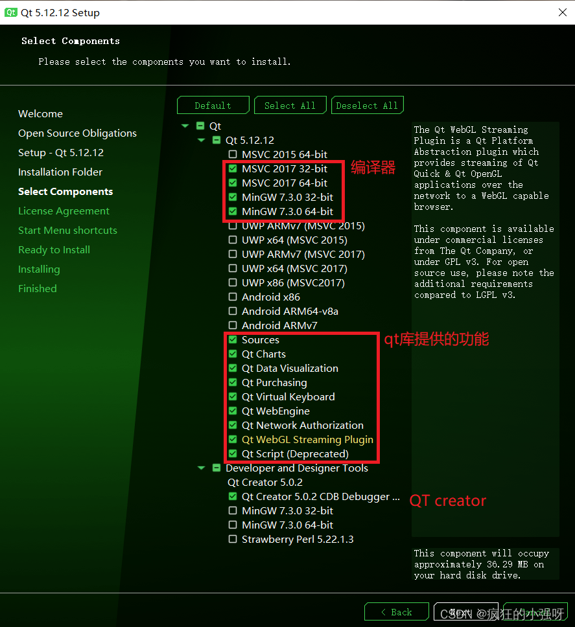Click Setup - Qt 5.12.12 step

pyautogui.click(x=61, y=153)
